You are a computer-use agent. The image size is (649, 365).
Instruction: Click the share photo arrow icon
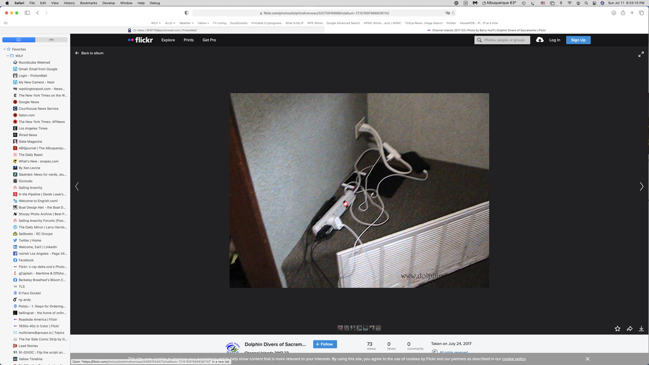click(630, 328)
